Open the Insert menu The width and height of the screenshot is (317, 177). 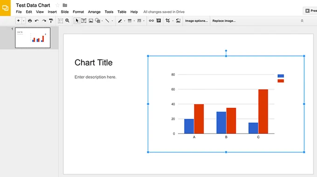[x=52, y=12]
